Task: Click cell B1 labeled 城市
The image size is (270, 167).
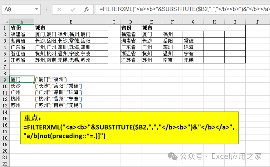Action: point(71,28)
